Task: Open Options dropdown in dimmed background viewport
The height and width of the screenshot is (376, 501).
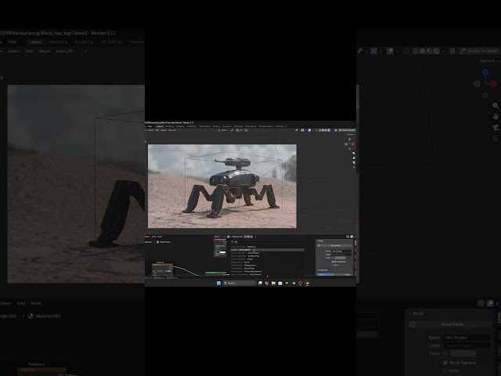Action: (x=489, y=61)
